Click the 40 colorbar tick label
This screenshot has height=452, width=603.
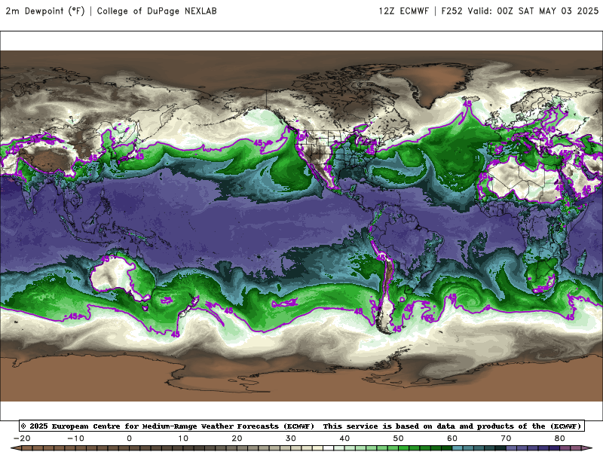pyautogui.click(x=344, y=438)
